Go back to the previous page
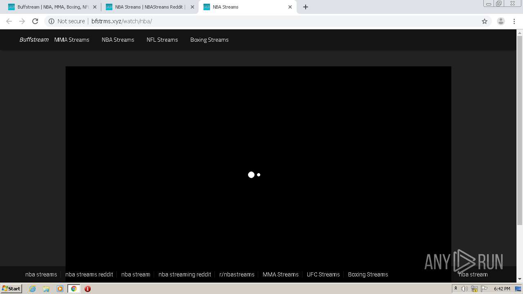523x294 pixels. click(9, 21)
